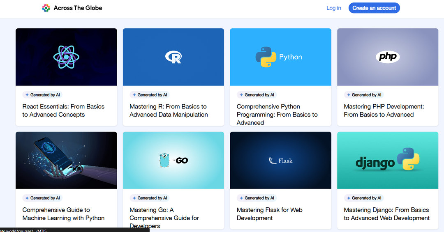Open Mastering Django course title
Screen dimensions: 444x232
coord(386,214)
